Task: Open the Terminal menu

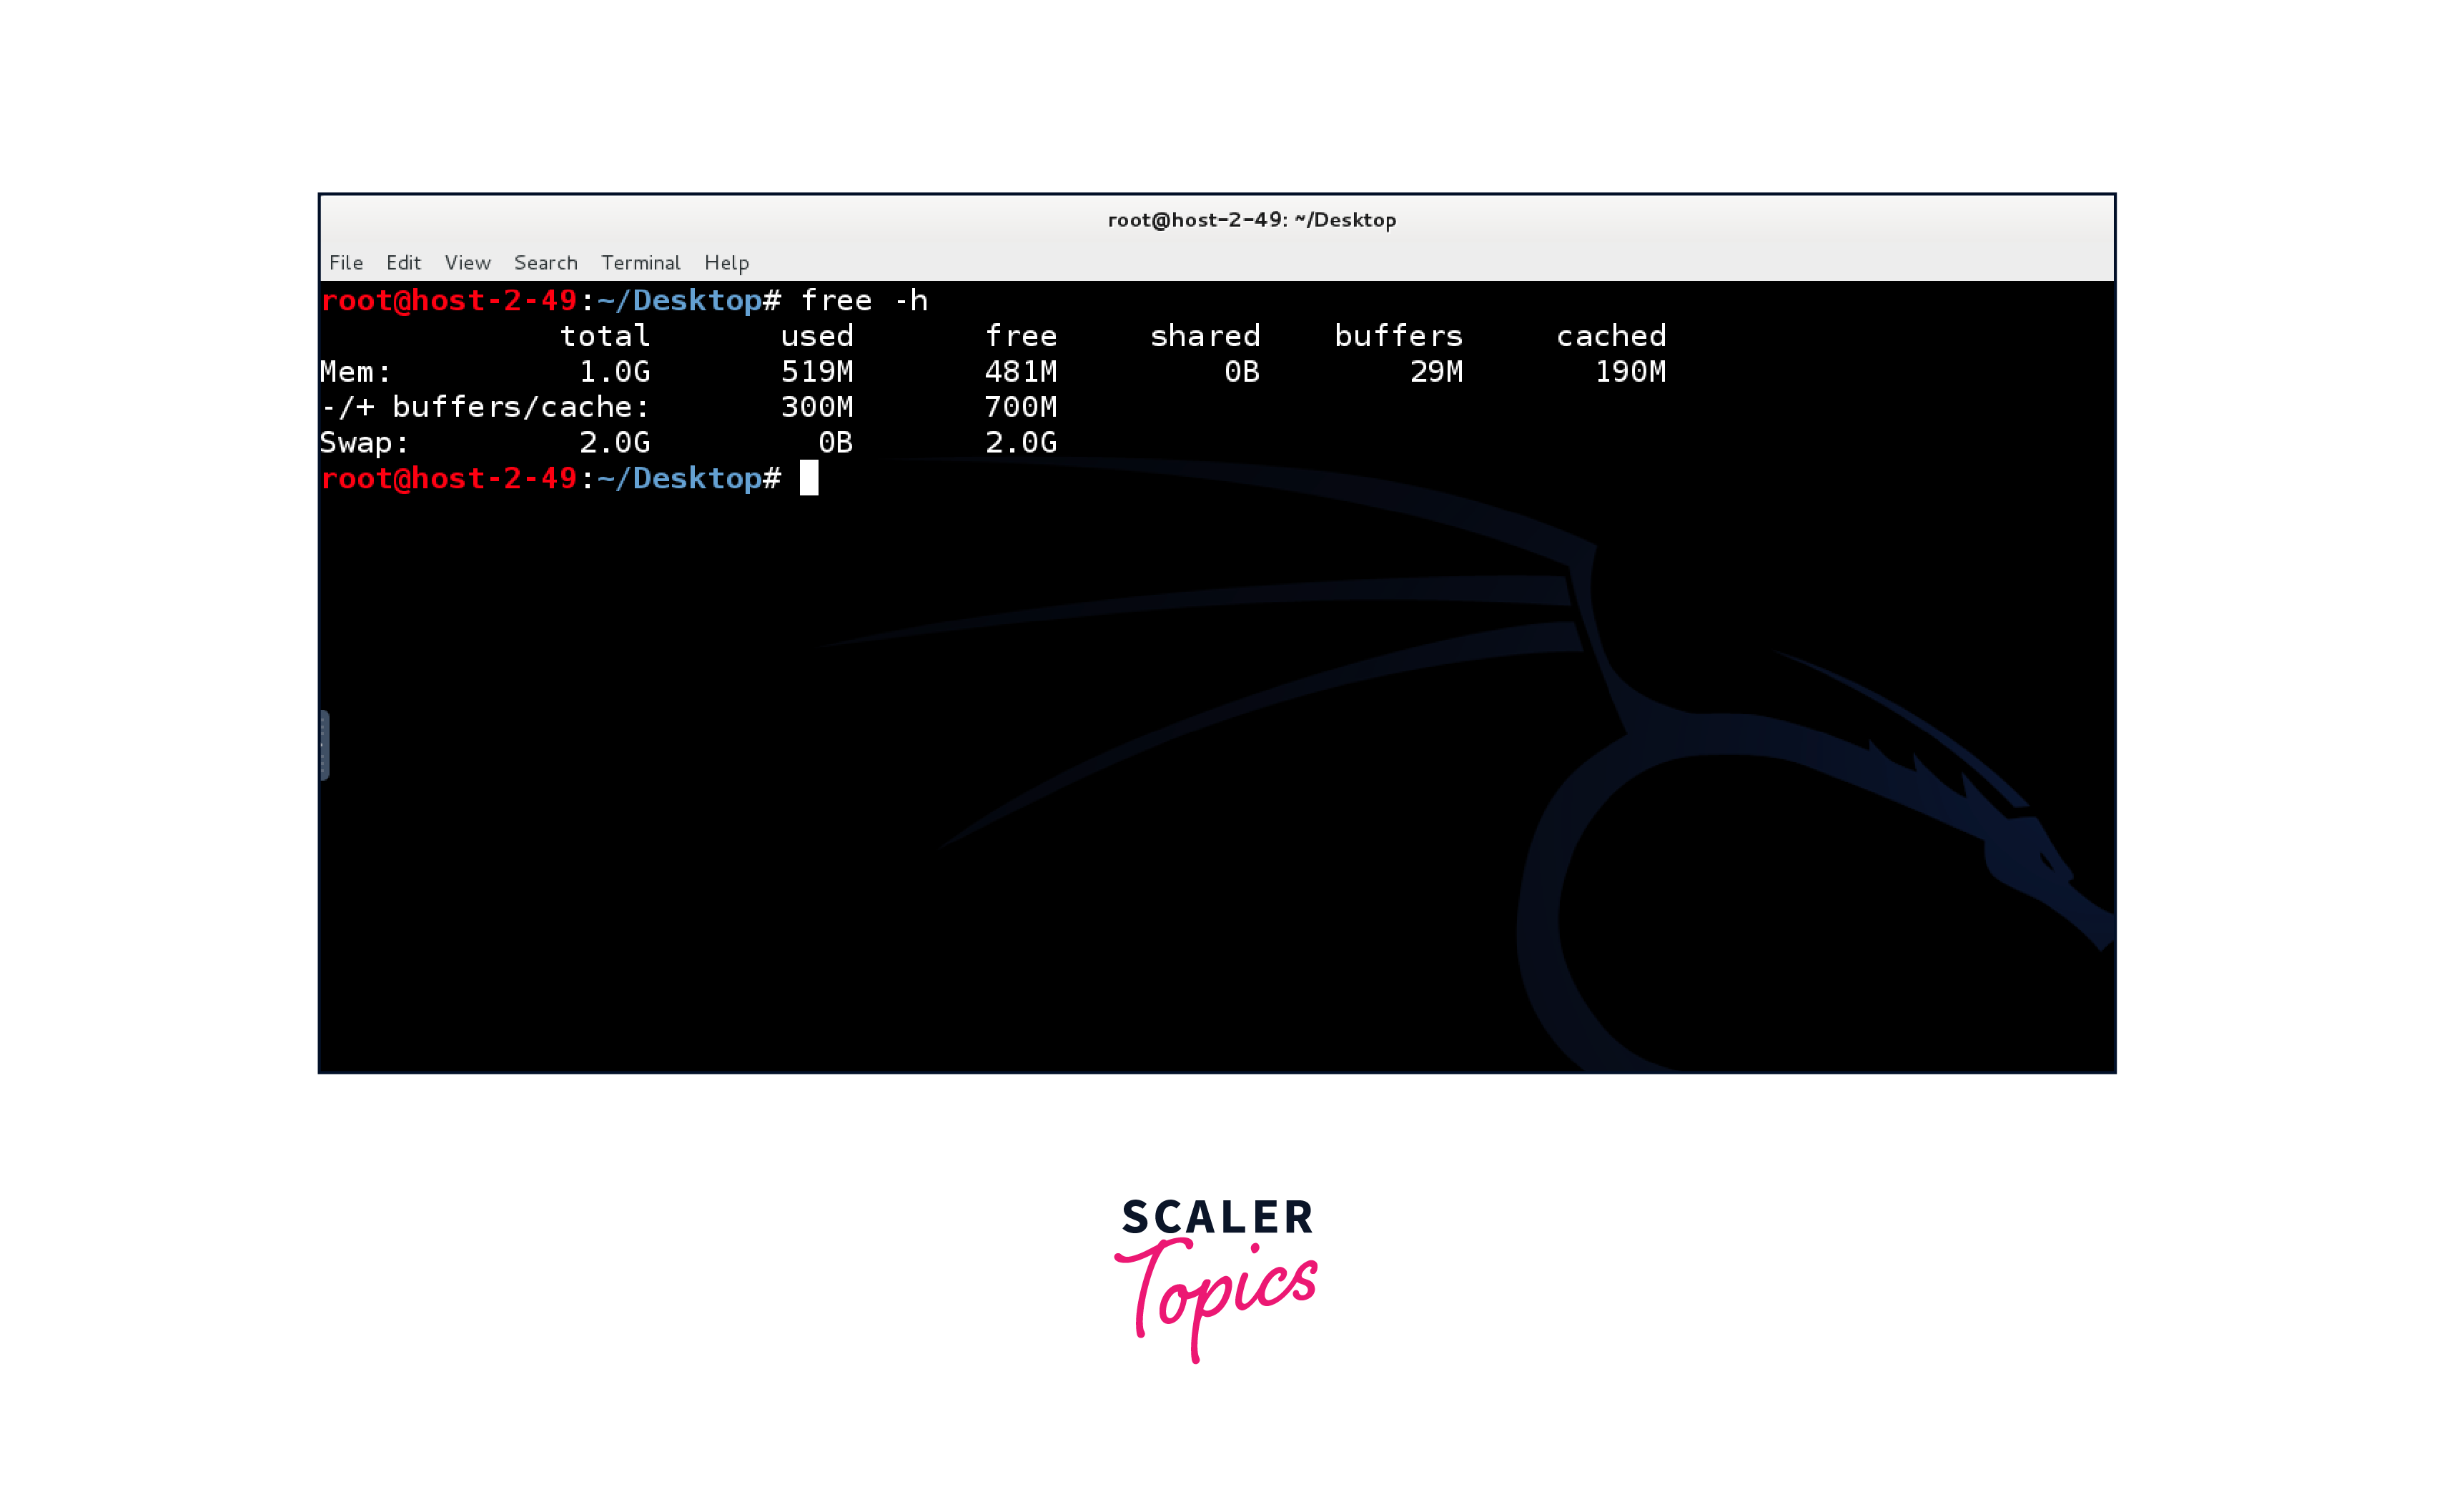Action: pos(641,262)
